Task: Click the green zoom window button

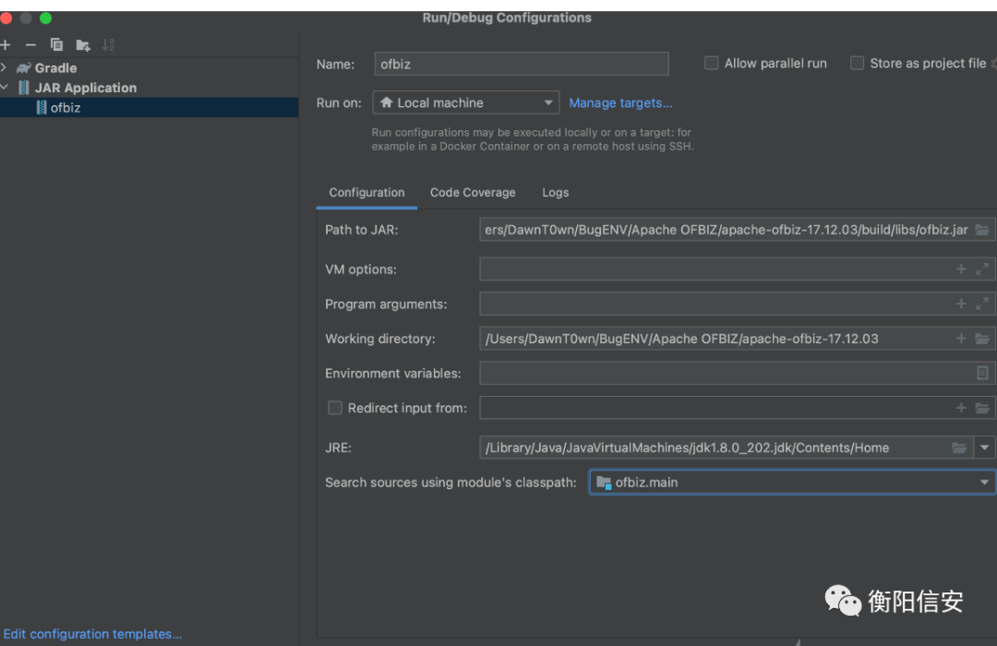Action: 46,18
